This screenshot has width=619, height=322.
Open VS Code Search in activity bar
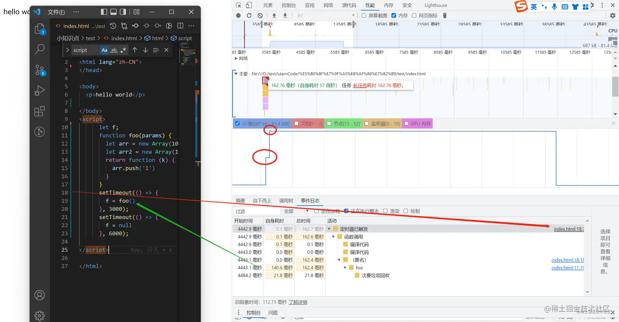click(x=40, y=49)
